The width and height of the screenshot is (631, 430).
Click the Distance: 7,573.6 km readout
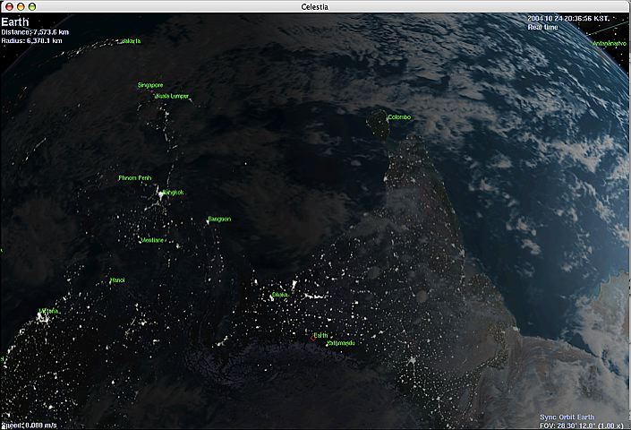tap(35, 32)
